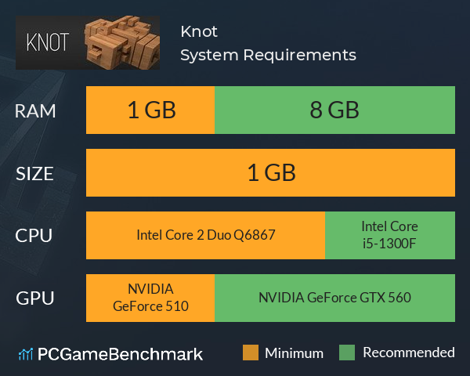Click the PCGameBenchmark chart logo icon

click(26, 354)
